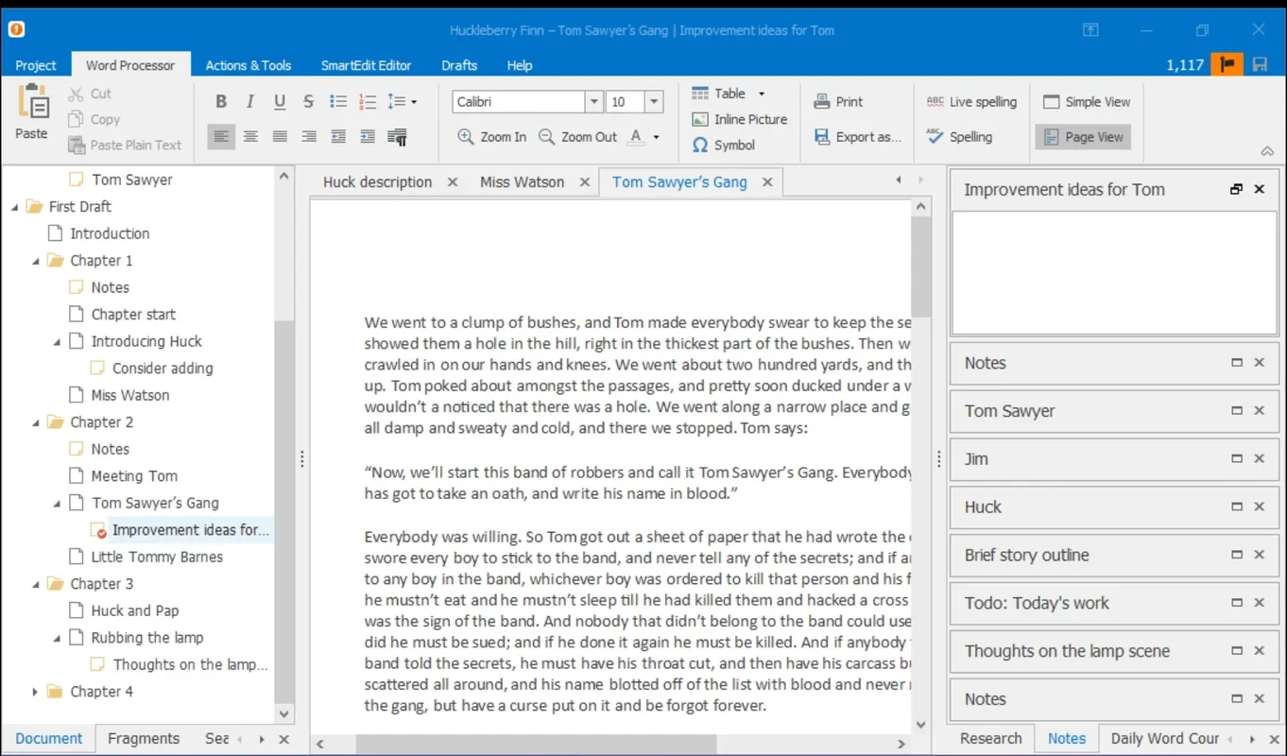
Task: Click inside the Improvement ideas note text box
Action: click(x=1114, y=273)
